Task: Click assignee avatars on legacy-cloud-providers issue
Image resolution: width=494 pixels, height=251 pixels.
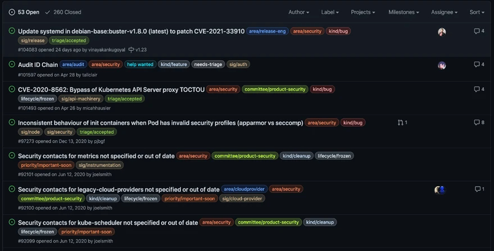Action: (x=439, y=190)
